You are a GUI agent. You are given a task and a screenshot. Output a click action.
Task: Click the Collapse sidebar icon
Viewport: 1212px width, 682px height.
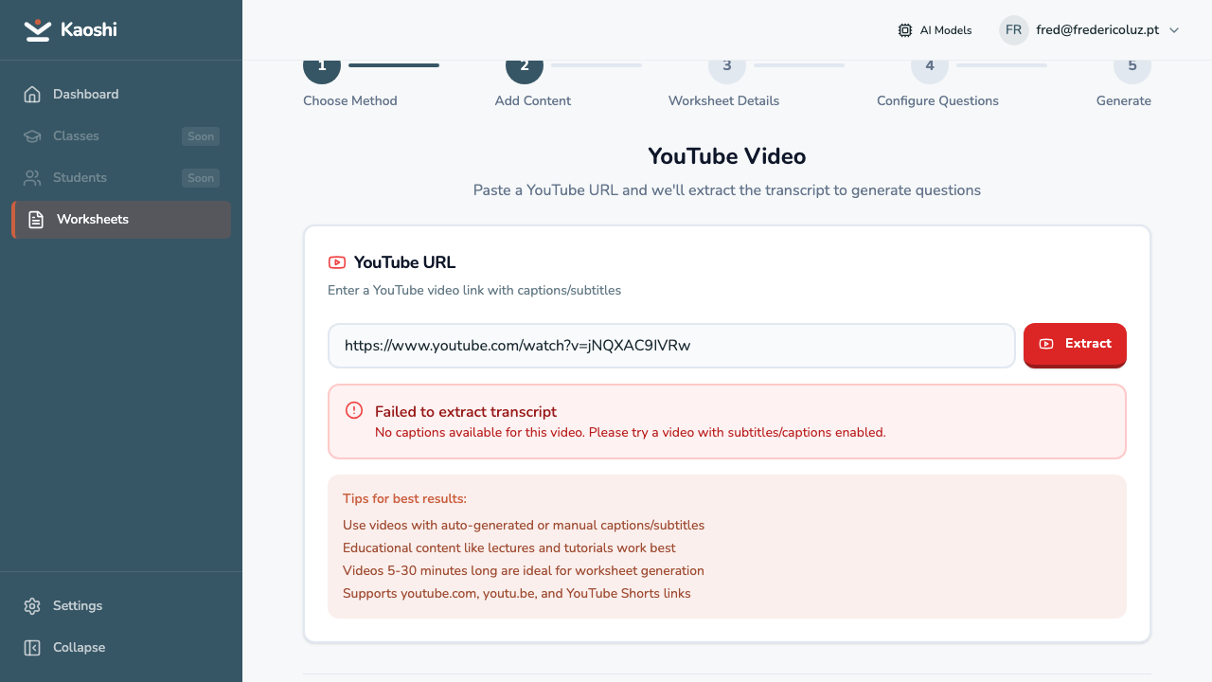tap(32, 648)
